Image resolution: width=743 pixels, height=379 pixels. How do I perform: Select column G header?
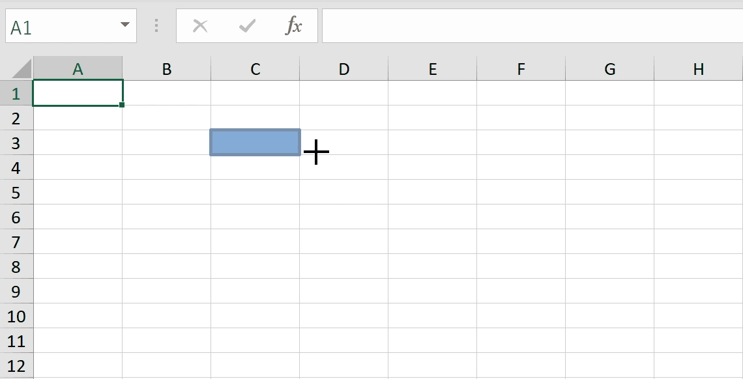click(609, 69)
